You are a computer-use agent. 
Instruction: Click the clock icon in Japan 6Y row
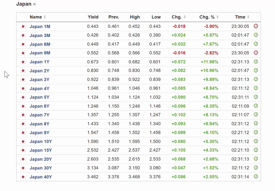click(x=256, y=106)
